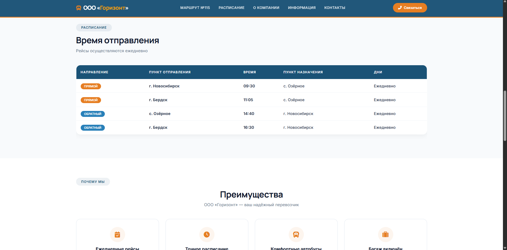Click Ежедневно in the 14:40 row
The height and width of the screenshot is (250, 507).
[385, 114]
